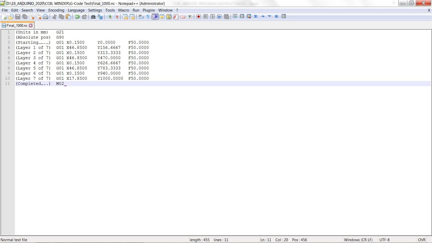
Task: Save the current file via the floppy disk icon
Action: (x=18, y=17)
